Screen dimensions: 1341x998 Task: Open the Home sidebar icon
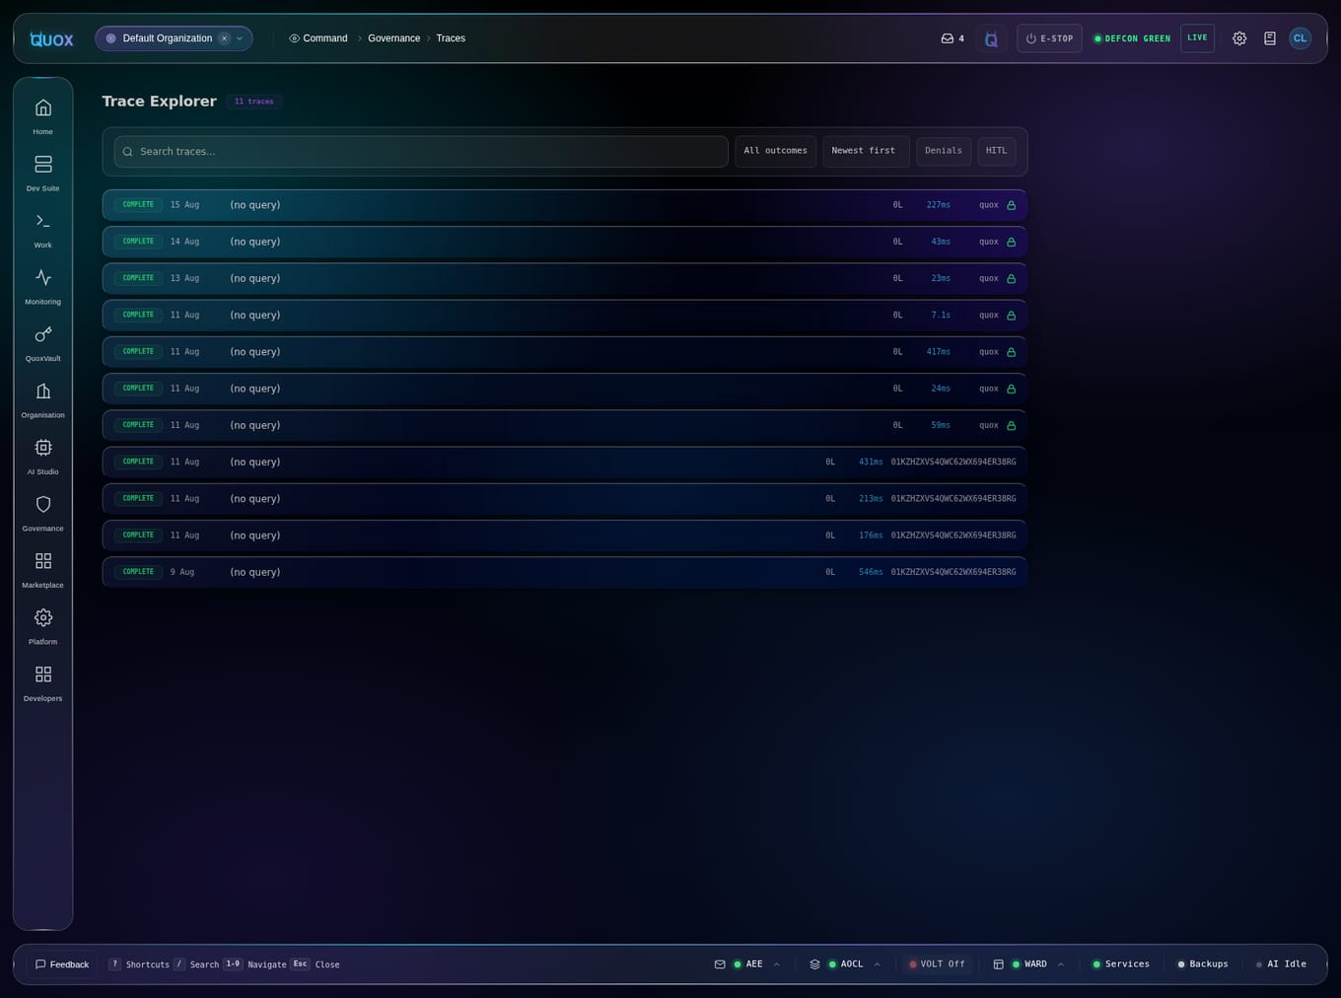click(42, 115)
